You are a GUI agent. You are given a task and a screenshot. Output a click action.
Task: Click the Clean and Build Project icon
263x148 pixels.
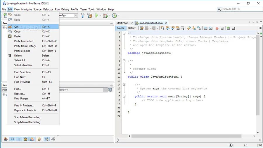point(89,15)
